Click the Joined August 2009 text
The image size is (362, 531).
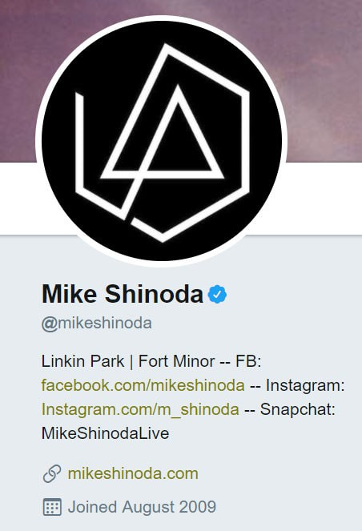coord(142,507)
